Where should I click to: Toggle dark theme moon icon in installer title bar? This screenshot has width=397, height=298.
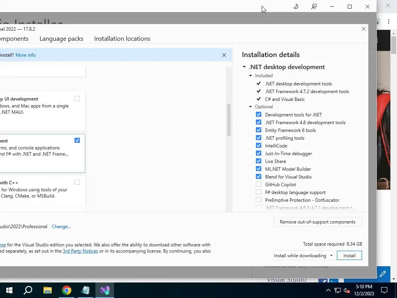pos(296,6)
